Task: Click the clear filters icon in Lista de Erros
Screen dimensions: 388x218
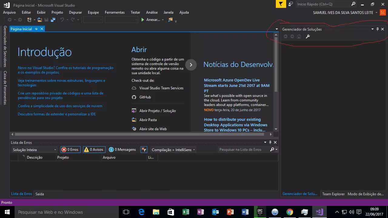Action: [x=144, y=150]
